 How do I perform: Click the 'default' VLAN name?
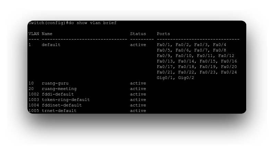click(51, 45)
